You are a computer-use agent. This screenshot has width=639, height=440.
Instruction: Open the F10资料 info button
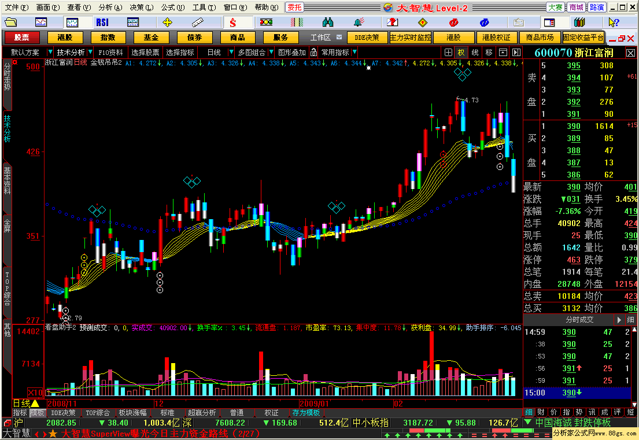[110, 52]
